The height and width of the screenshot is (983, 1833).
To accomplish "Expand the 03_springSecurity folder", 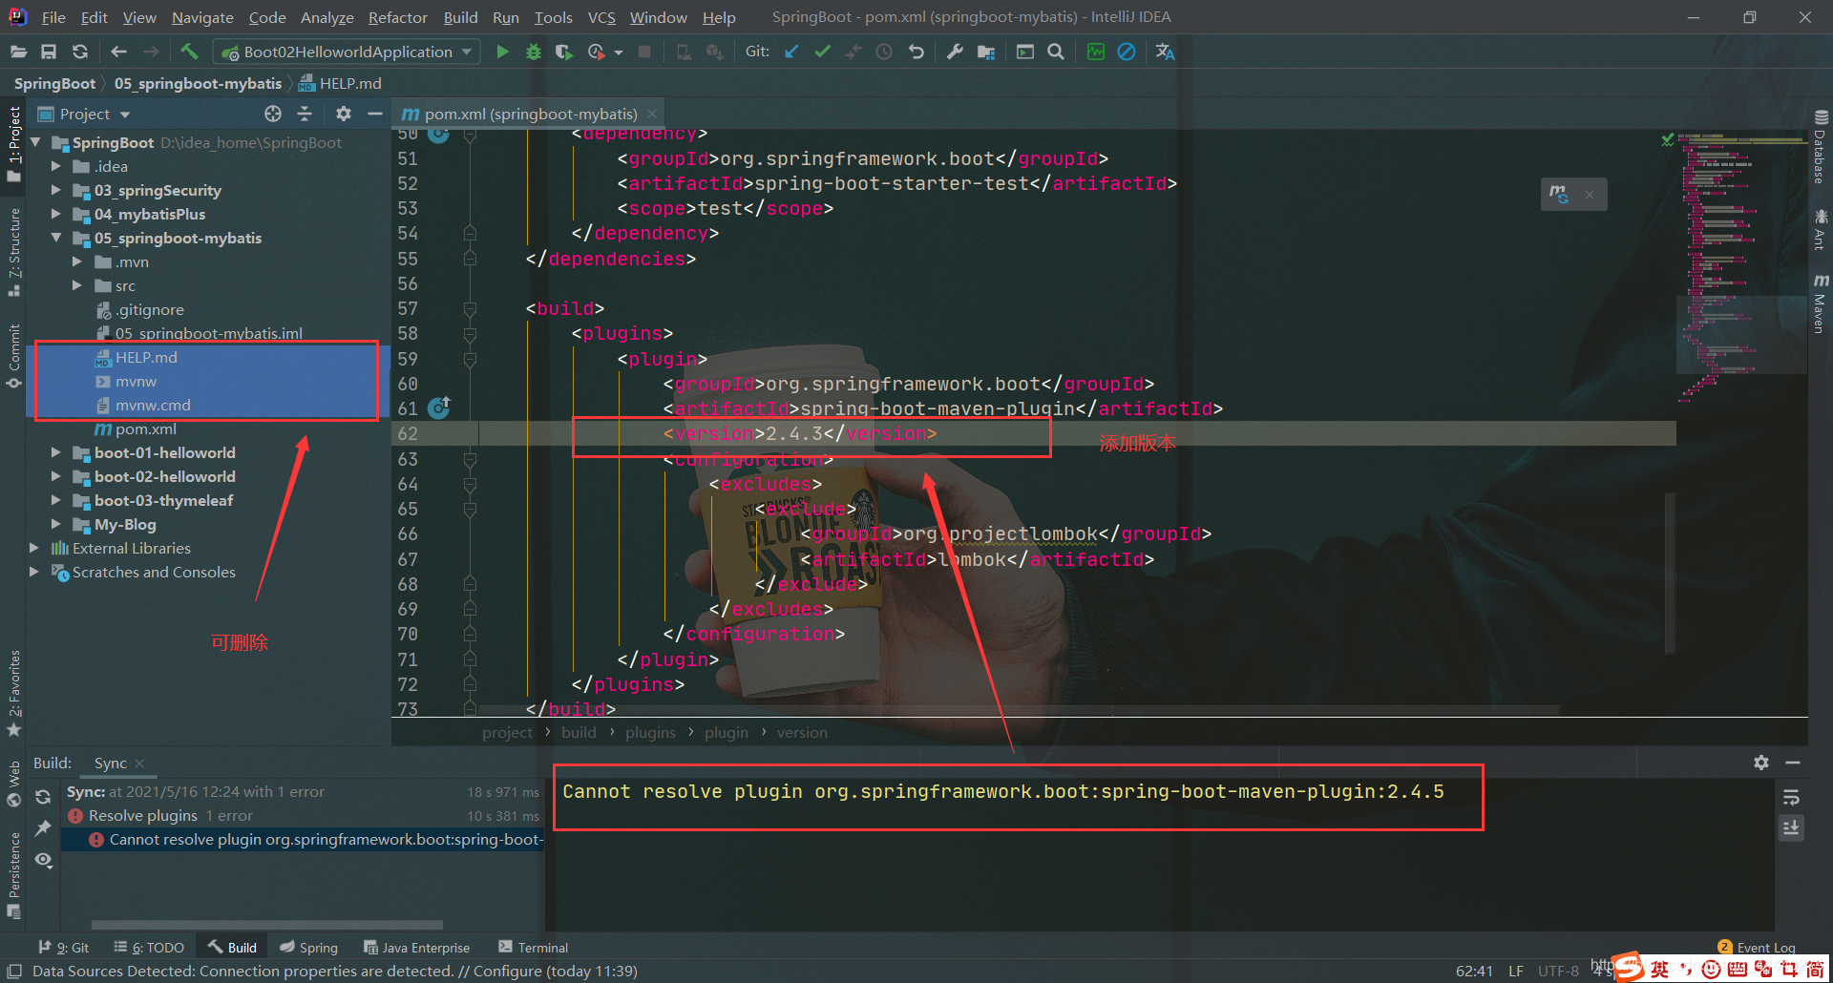I will [56, 190].
